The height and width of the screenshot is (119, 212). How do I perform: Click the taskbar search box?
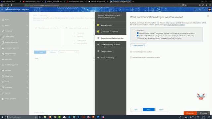click(x=21, y=117)
